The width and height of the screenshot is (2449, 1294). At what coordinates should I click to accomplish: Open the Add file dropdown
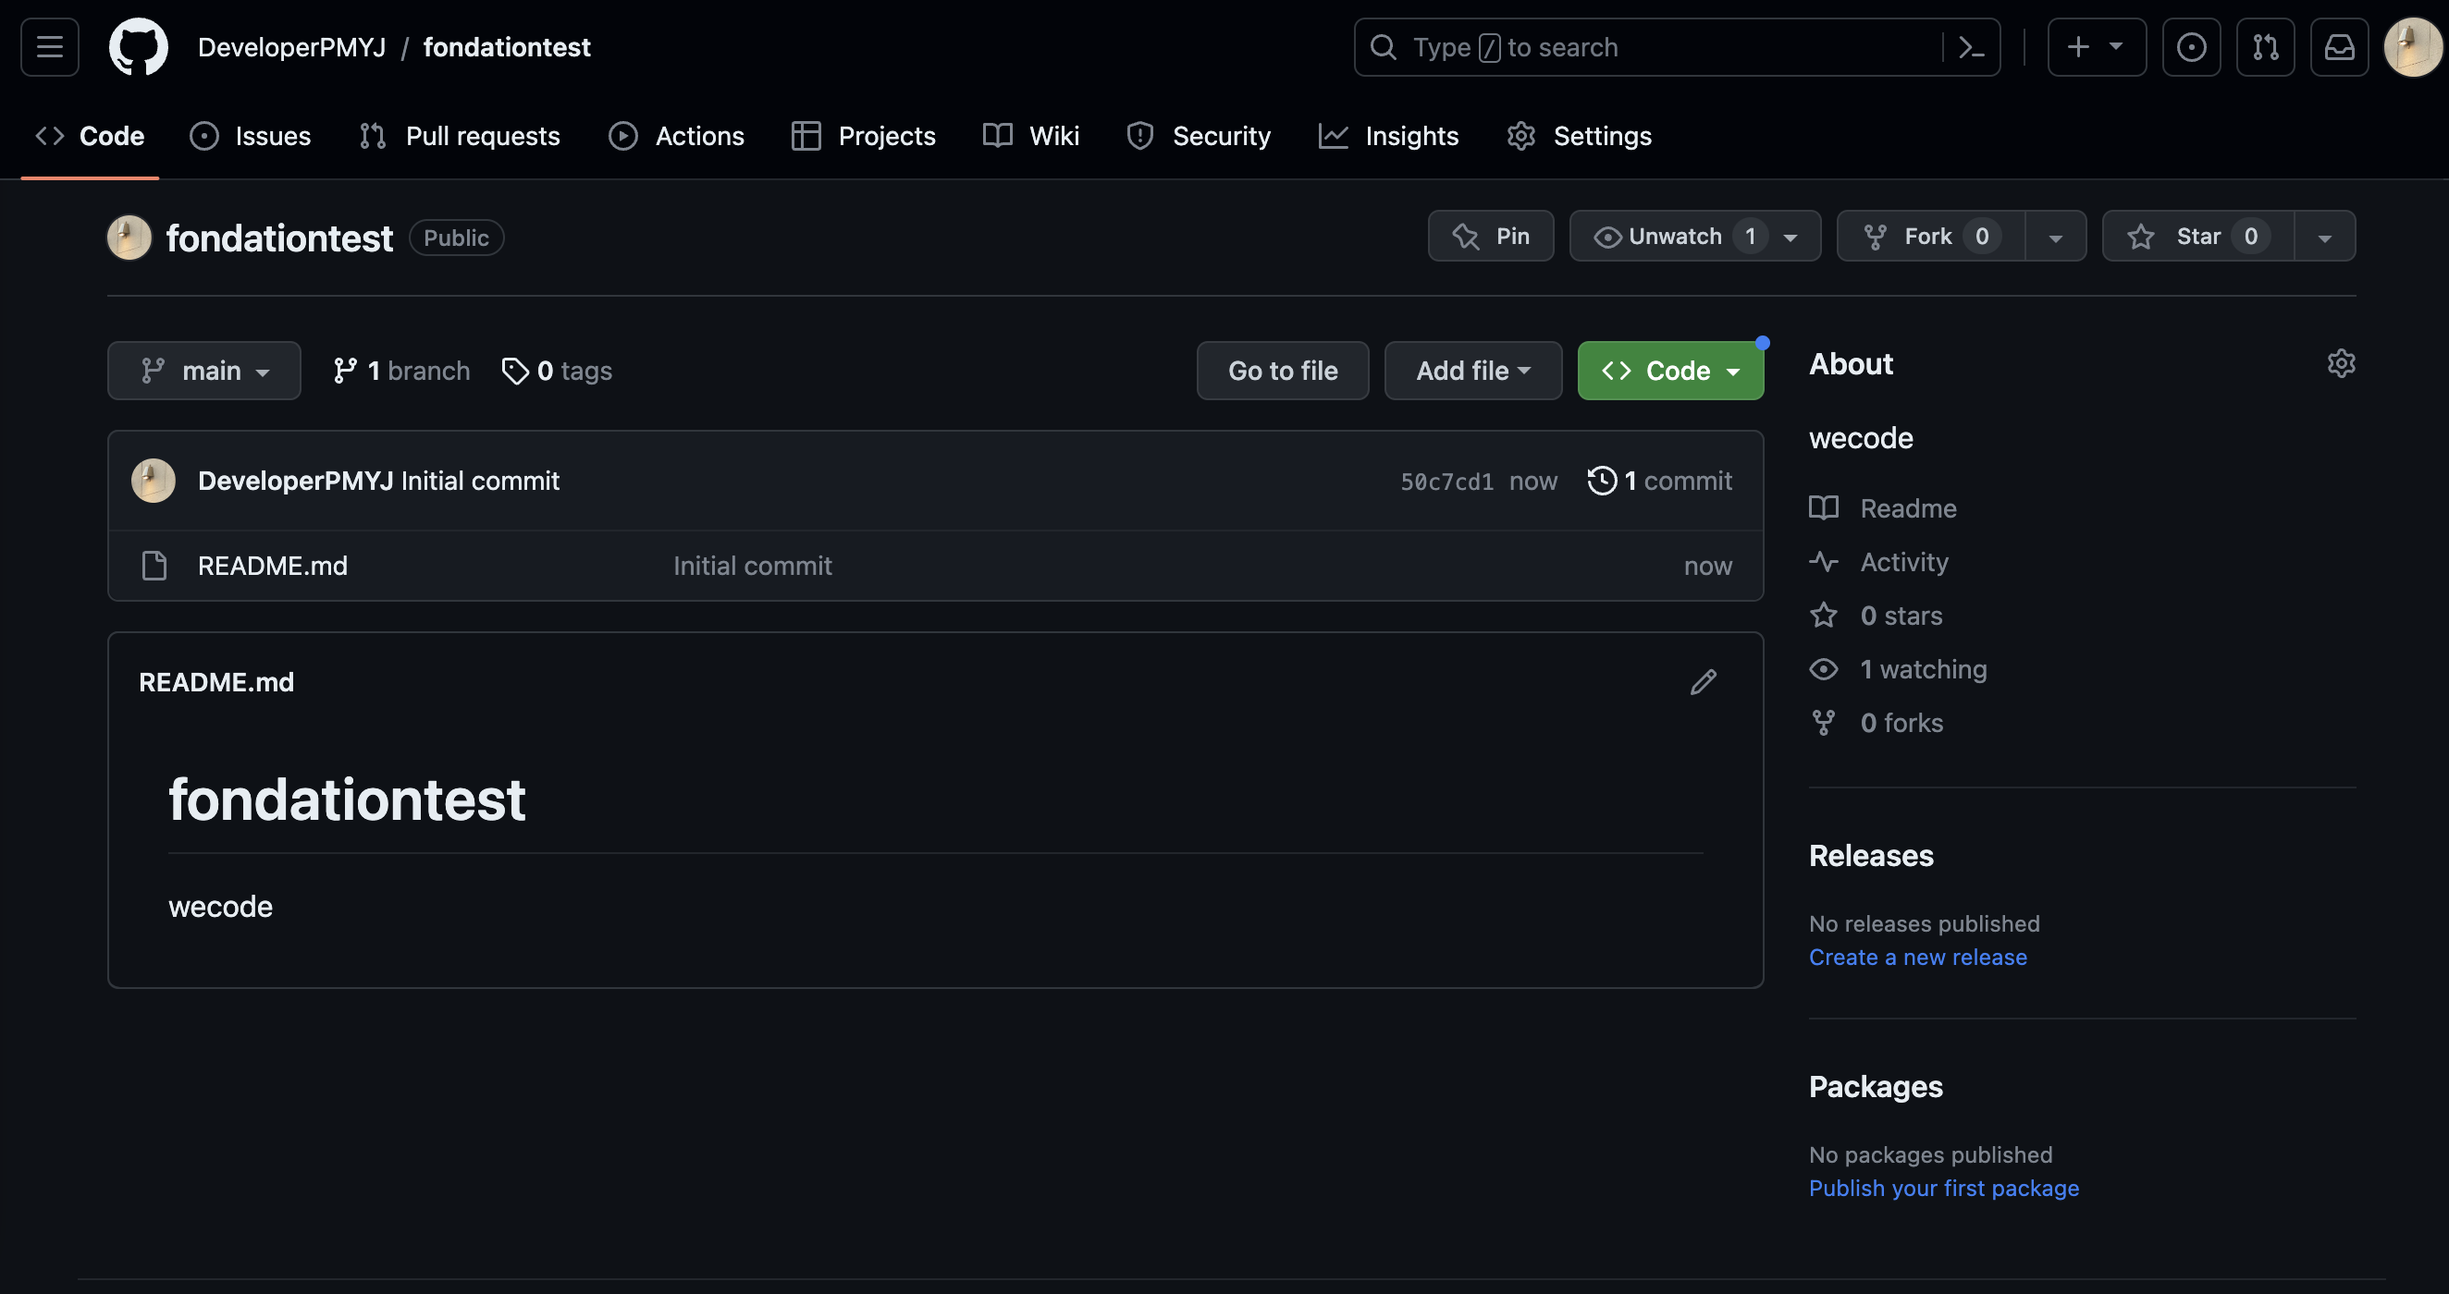[x=1472, y=371]
